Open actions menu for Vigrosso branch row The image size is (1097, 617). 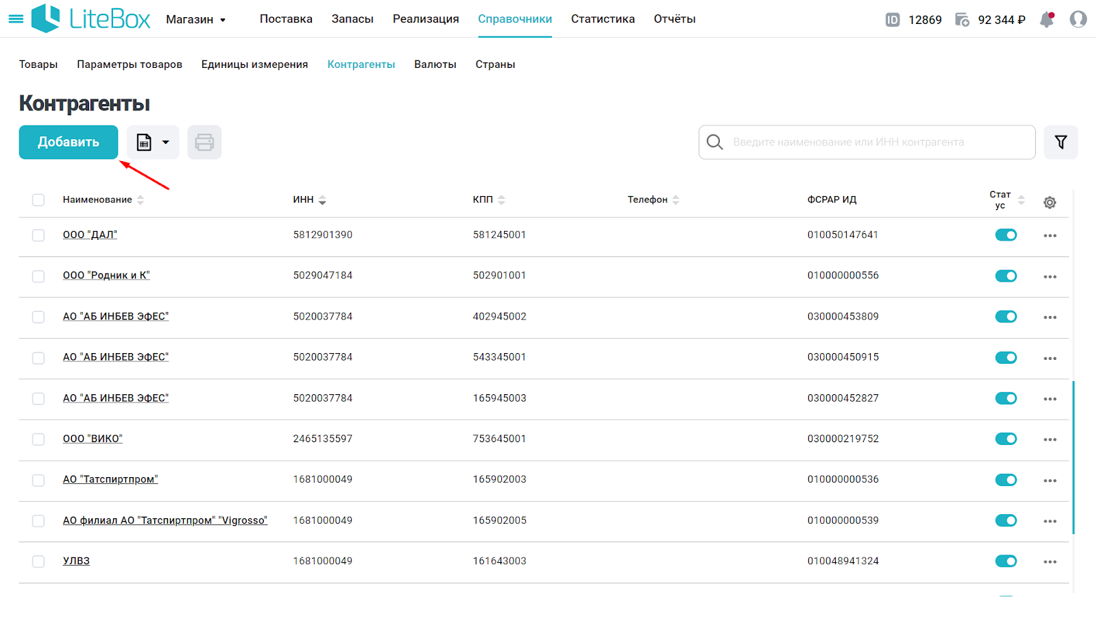click(1050, 521)
